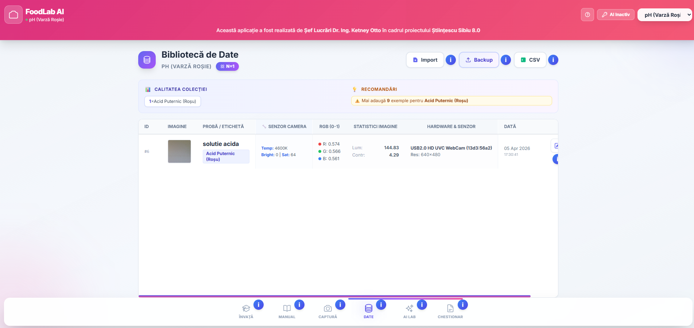Switch to the Învață tab

[x=246, y=311]
